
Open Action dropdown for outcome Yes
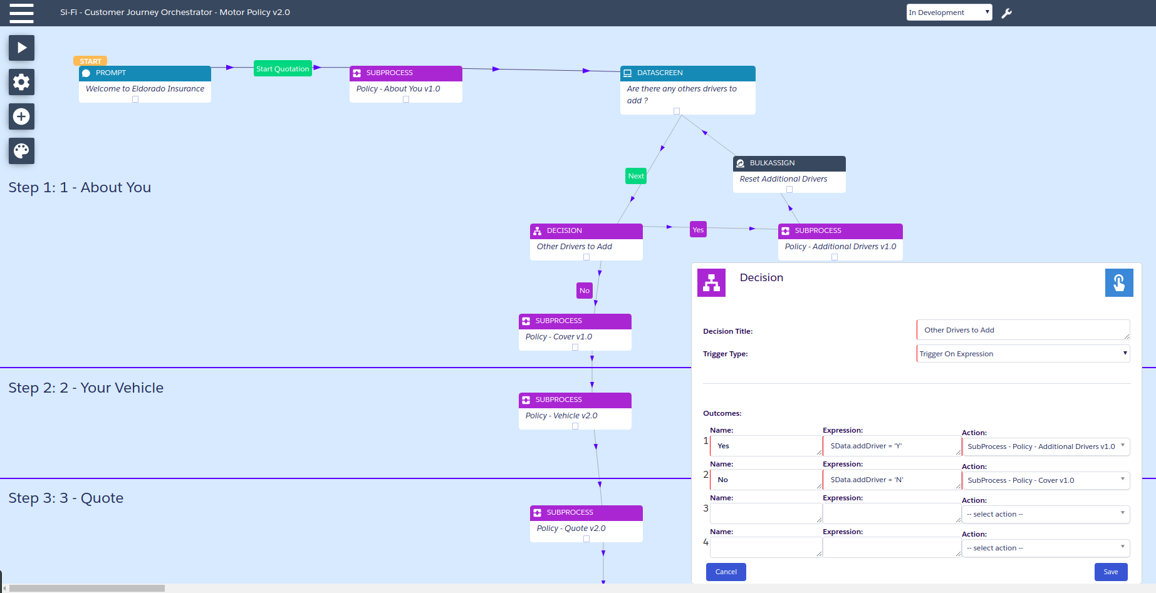(1045, 446)
